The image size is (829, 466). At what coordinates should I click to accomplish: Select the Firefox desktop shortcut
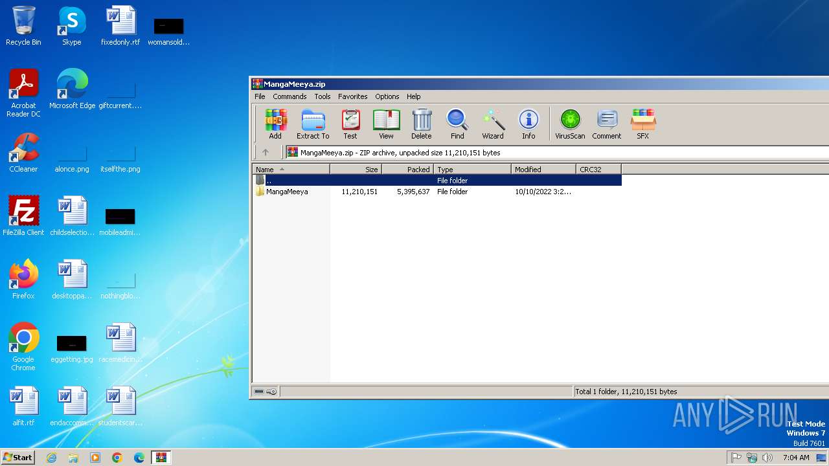pos(23,280)
